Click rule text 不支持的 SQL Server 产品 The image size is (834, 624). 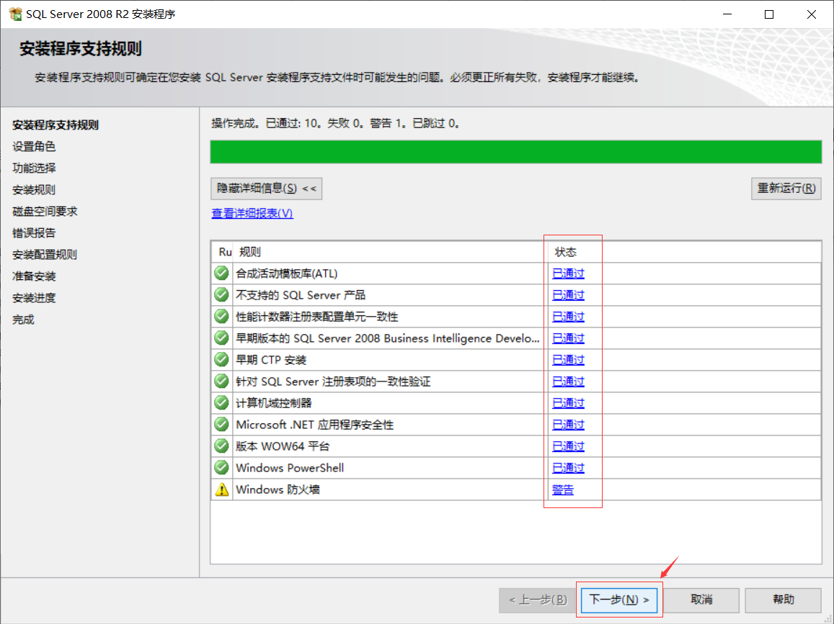(301, 295)
